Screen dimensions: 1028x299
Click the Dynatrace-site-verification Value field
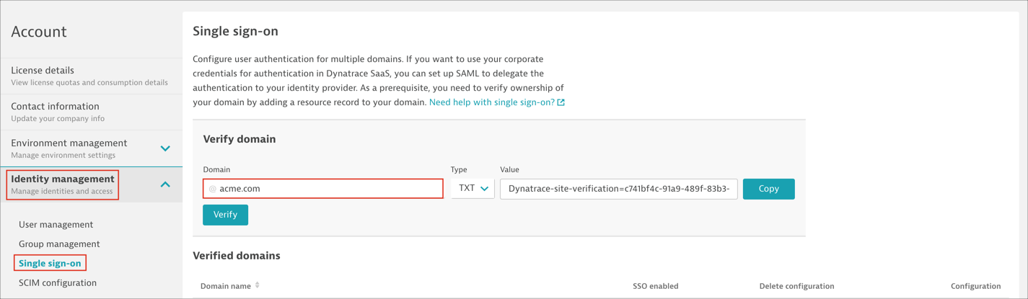tap(618, 189)
